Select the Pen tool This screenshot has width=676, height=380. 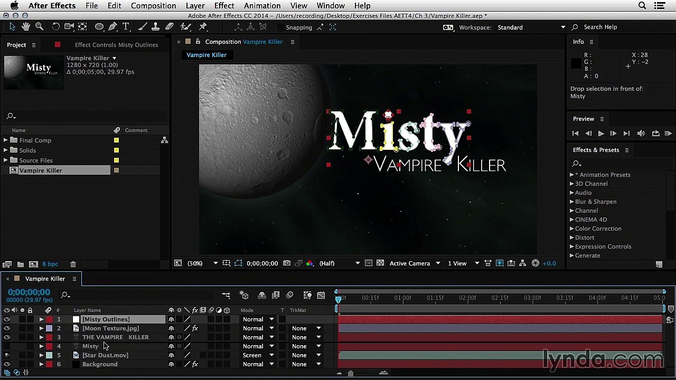tap(112, 27)
